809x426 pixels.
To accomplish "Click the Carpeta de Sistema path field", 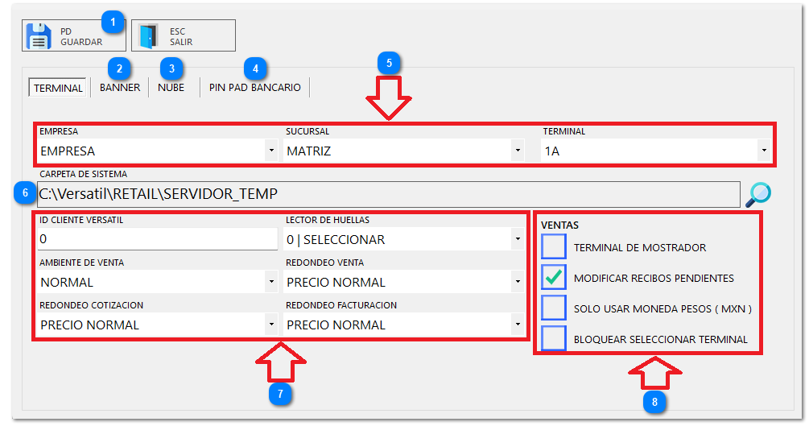I will [x=386, y=193].
